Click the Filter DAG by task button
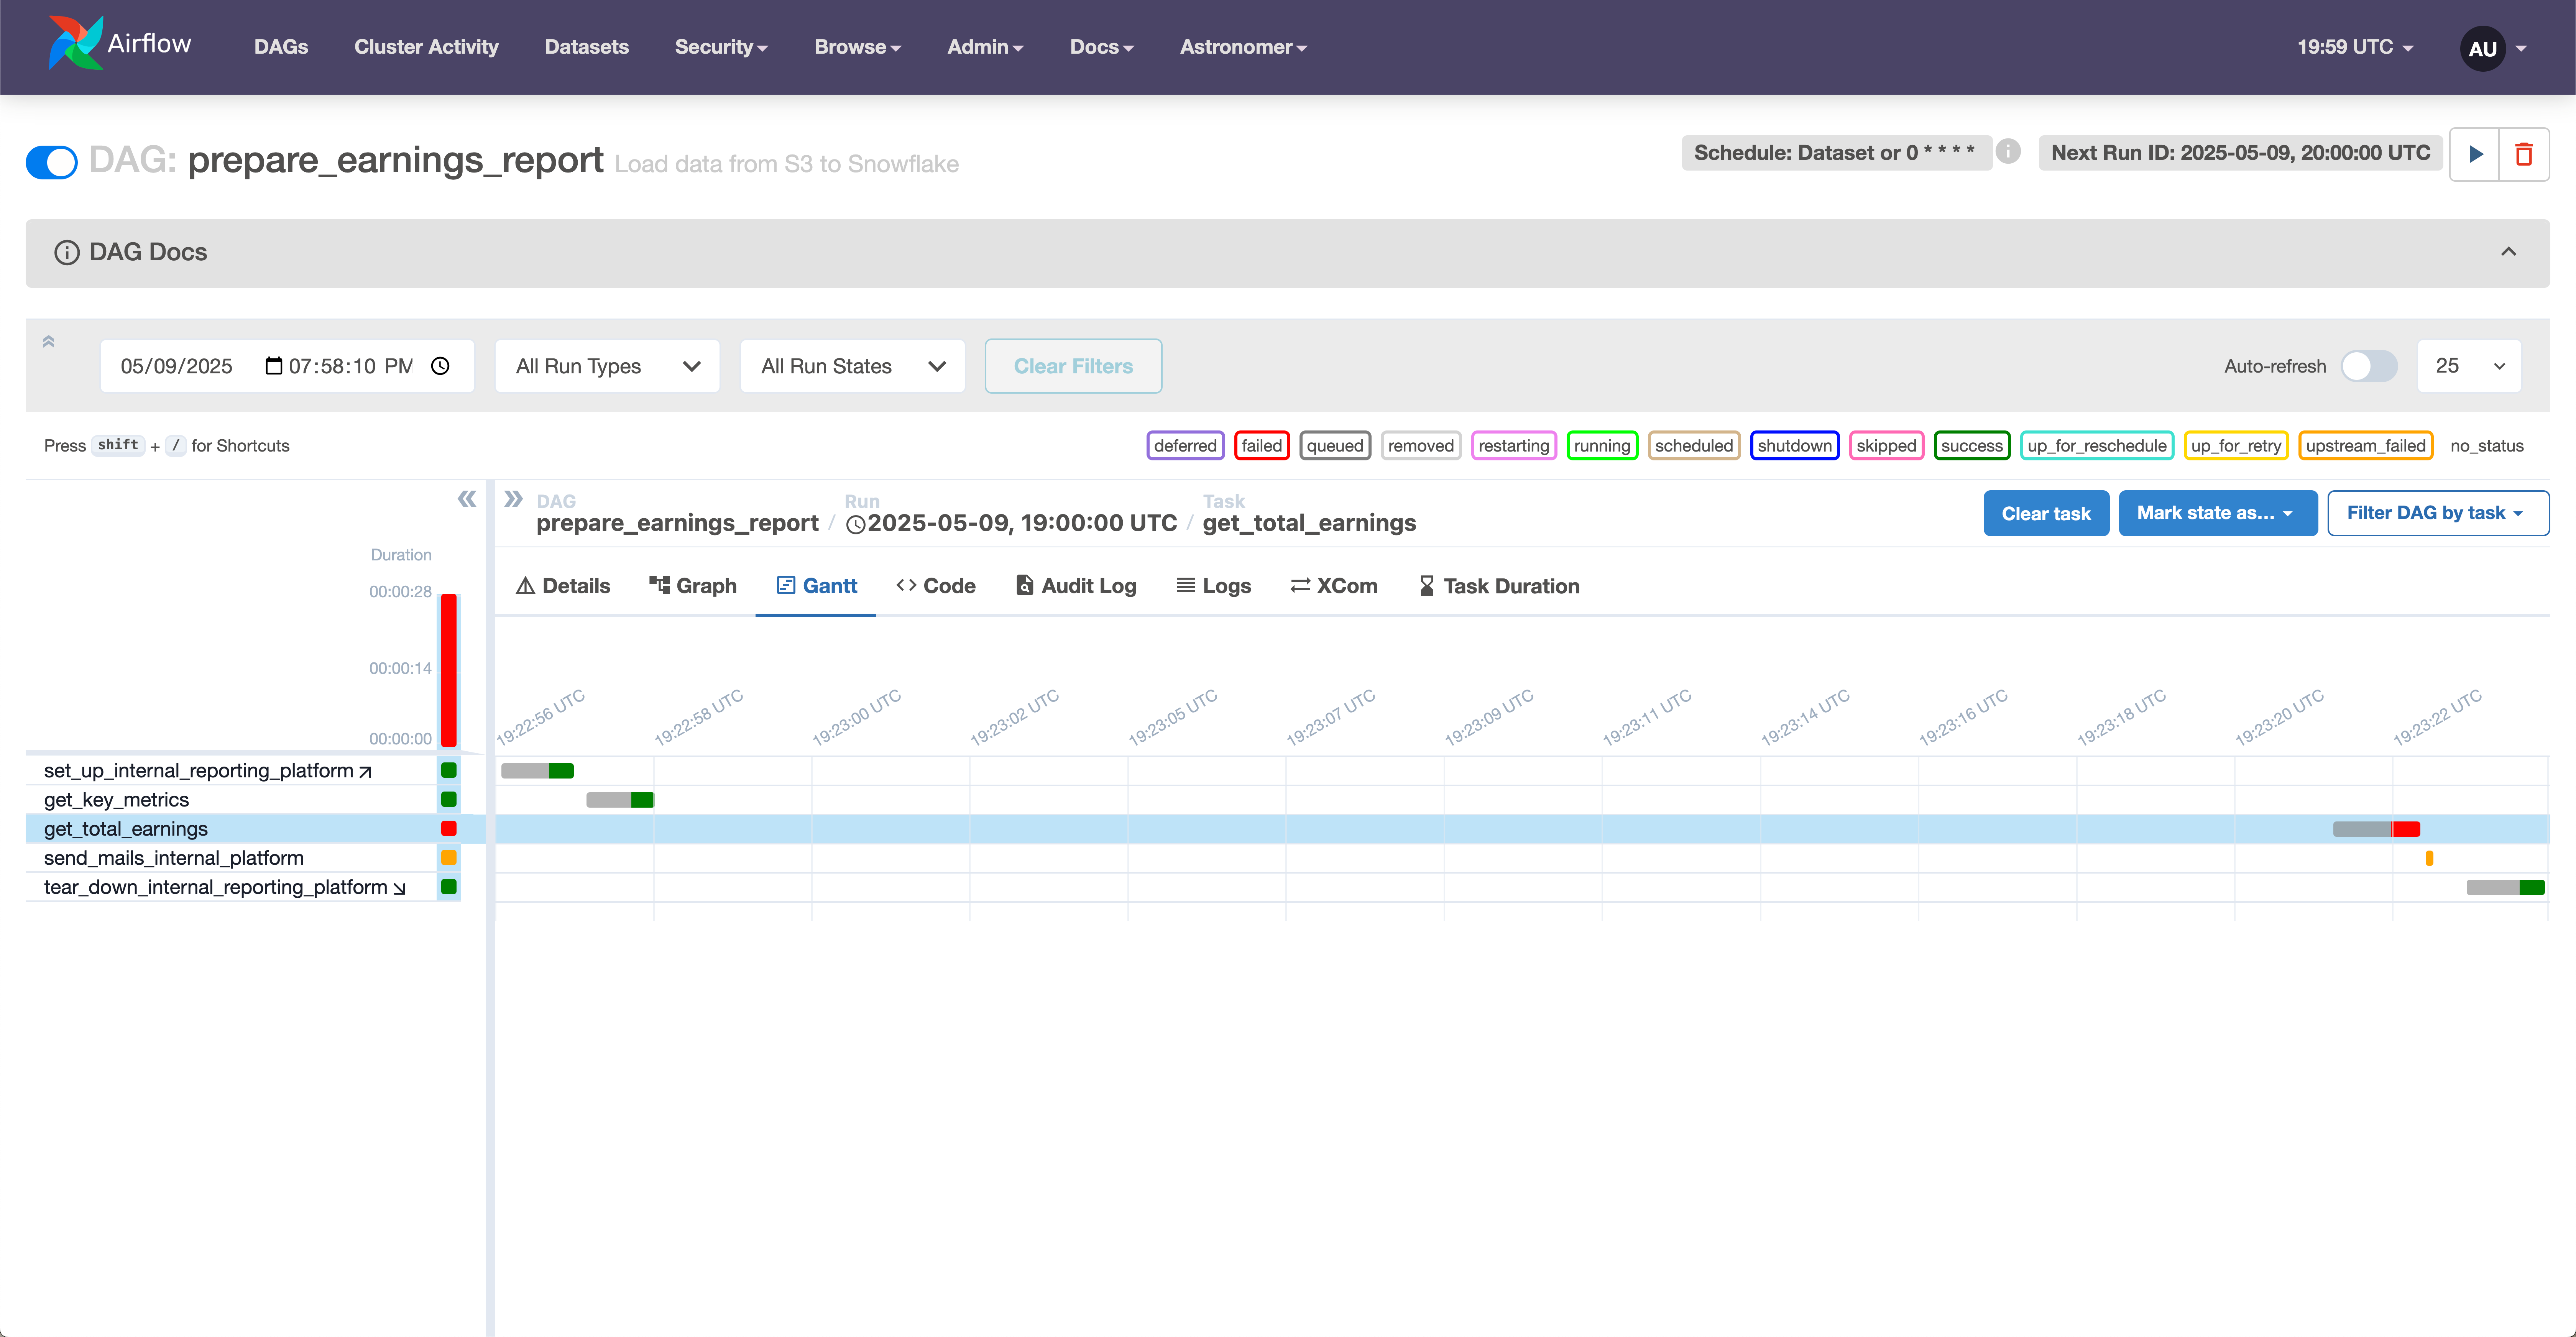This screenshot has height=1337, width=2576. pos(2438,512)
